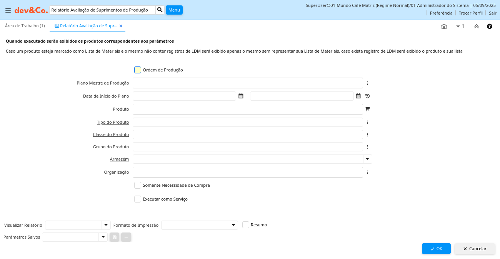Click the Trocar Perfil link

click(x=470, y=13)
